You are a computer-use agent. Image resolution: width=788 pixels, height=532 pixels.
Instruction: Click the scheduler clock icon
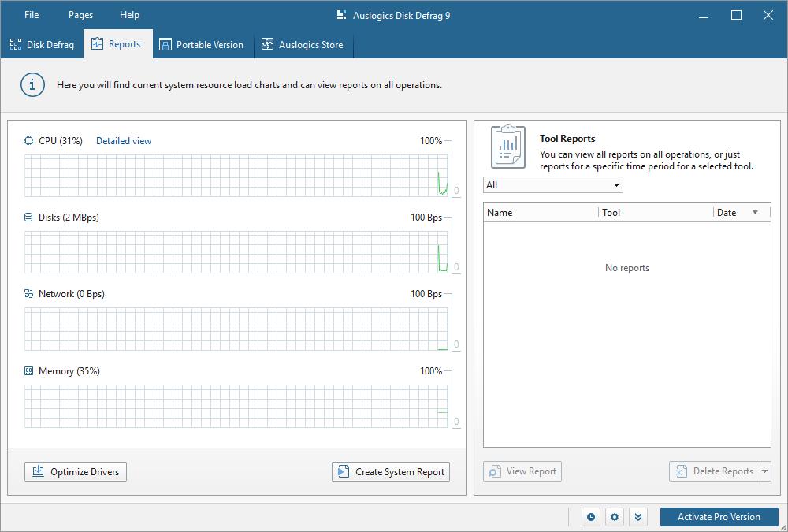[591, 517]
